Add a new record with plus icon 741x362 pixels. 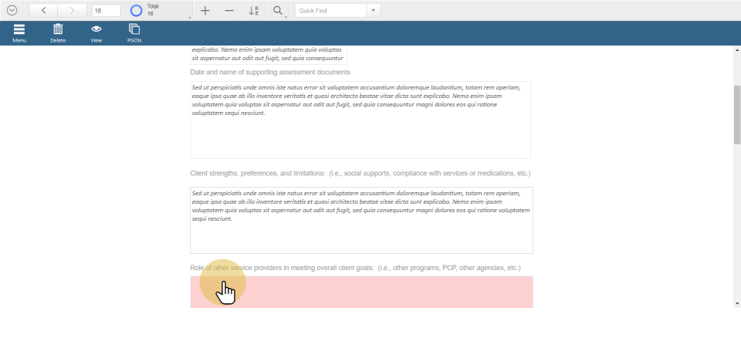(x=205, y=11)
